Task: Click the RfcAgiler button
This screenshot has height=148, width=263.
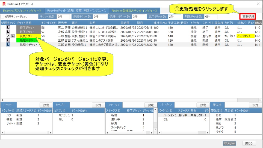Action: pos(229,143)
